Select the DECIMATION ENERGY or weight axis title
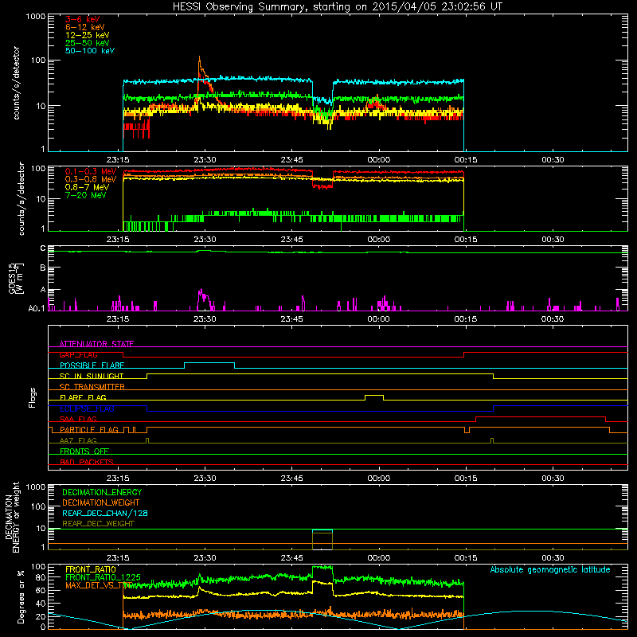This screenshot has height=637, width=637. click(12, 518)
